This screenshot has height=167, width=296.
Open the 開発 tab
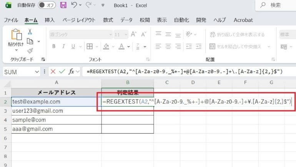point(201,20)
